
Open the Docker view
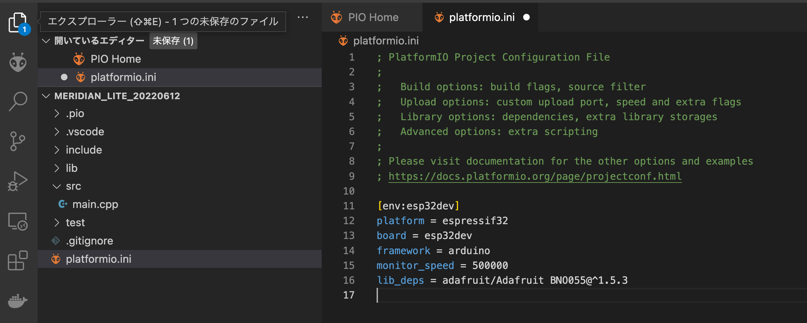pos(17,301)
